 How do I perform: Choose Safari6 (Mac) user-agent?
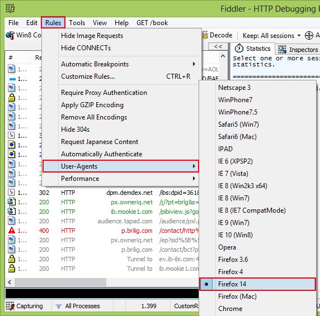(257, 137)
